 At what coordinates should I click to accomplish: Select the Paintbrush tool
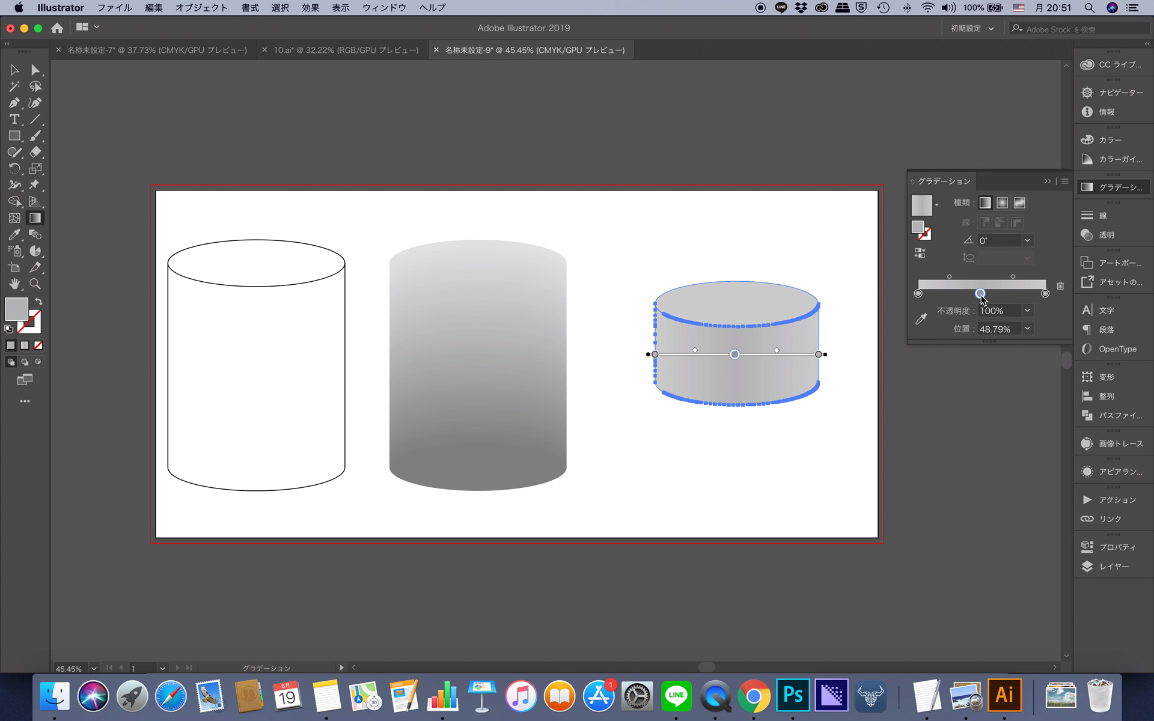coord(35,136)
